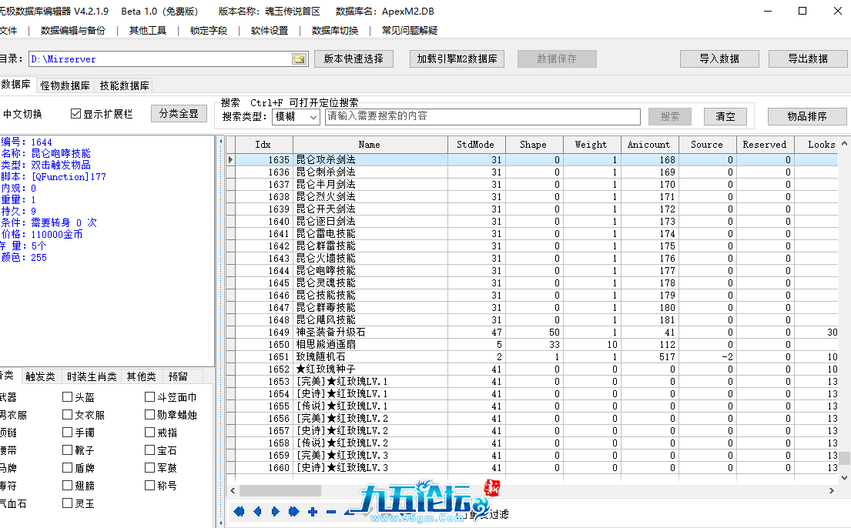The height and width of the screenshot is (528, 851).
Task: Delete record using the minus icon
Action: click(x=331, y=512)
